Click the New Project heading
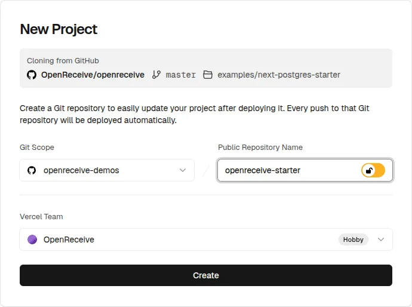412x307 pixels. pos(59,29)
